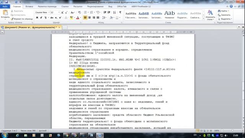
Task: Click the borders icon in Paragraph group
Action: tap(117, 18)
